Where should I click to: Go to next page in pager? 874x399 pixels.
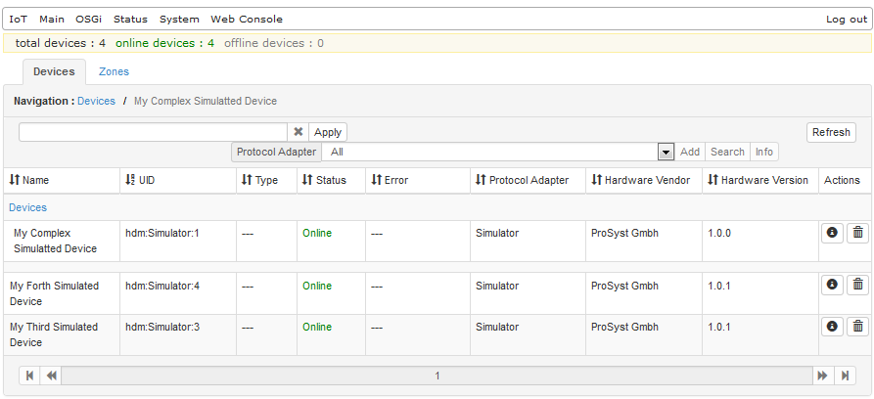tap(822, 376)
